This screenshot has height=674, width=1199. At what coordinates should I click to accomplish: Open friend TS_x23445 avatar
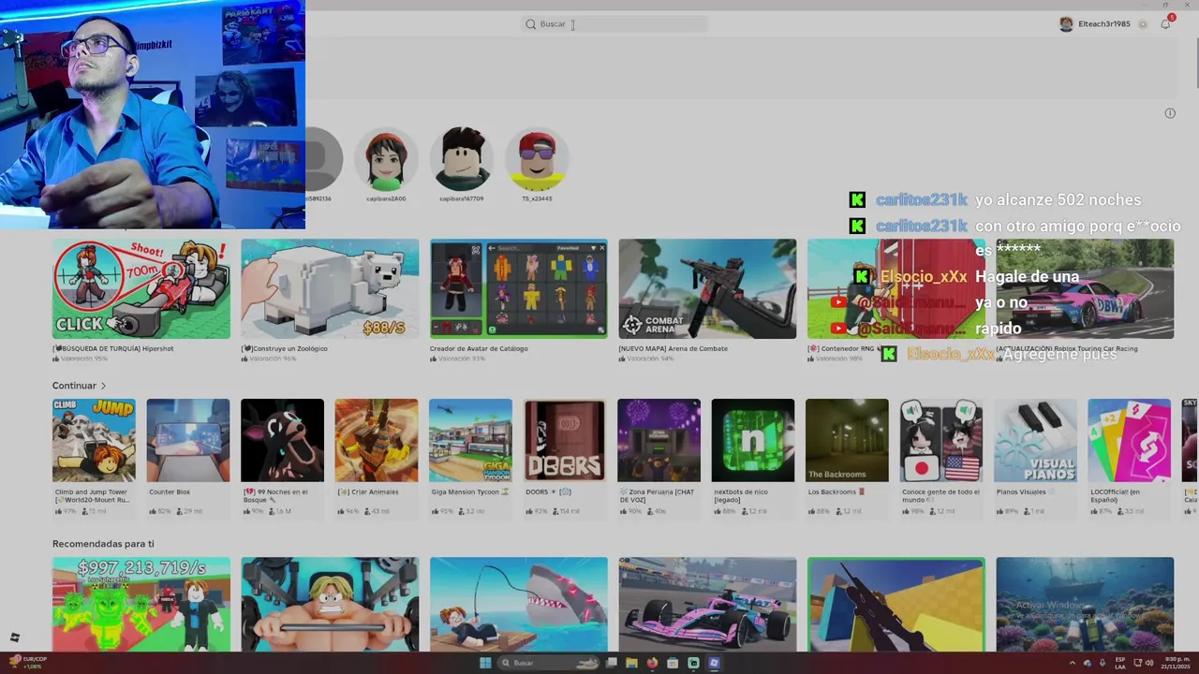coord(537,159)
